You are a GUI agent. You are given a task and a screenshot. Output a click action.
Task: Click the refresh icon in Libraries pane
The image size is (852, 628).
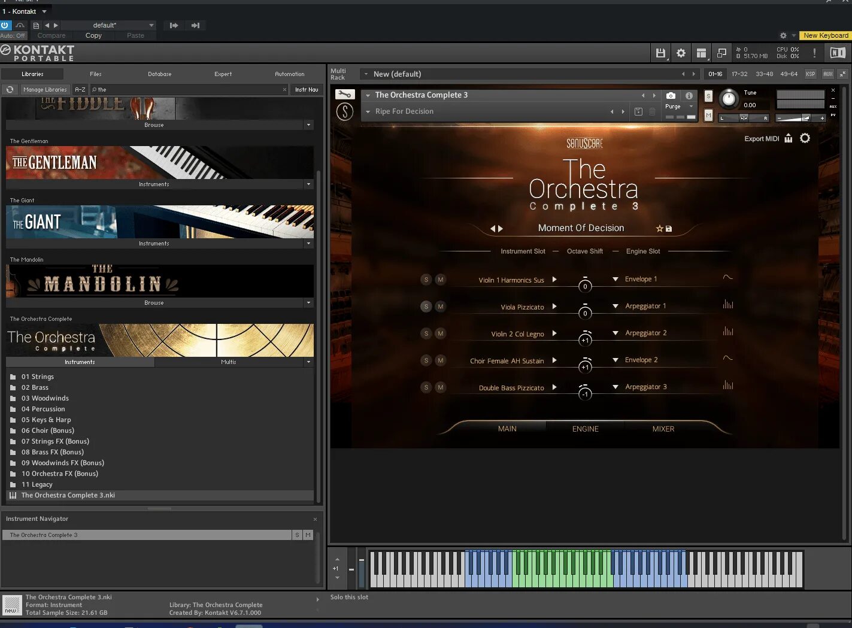click(10, 90)
